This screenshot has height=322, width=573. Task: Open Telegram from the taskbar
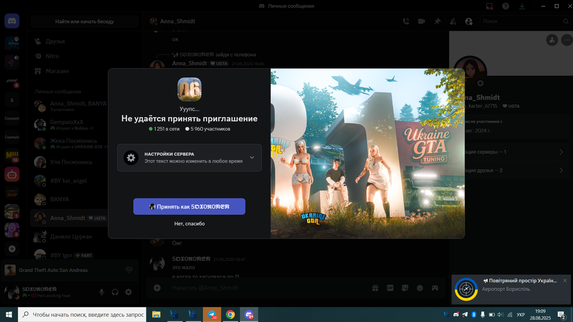[212, 314]
